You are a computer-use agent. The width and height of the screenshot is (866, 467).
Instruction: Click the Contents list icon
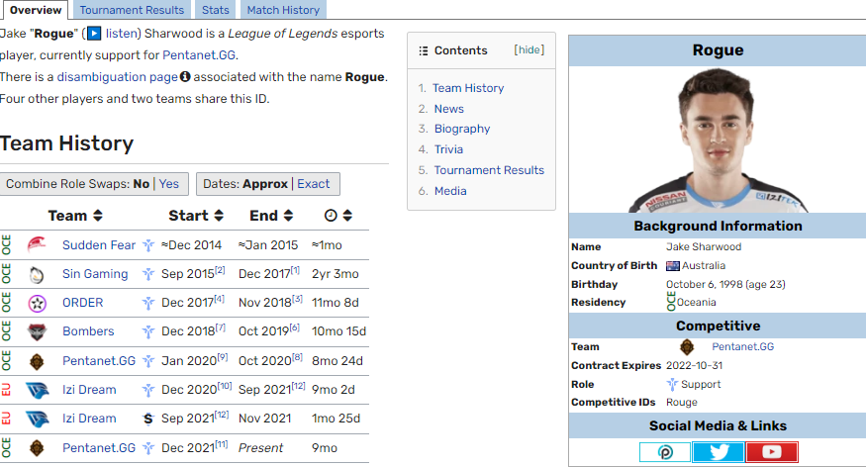click(x=423, y=50)
